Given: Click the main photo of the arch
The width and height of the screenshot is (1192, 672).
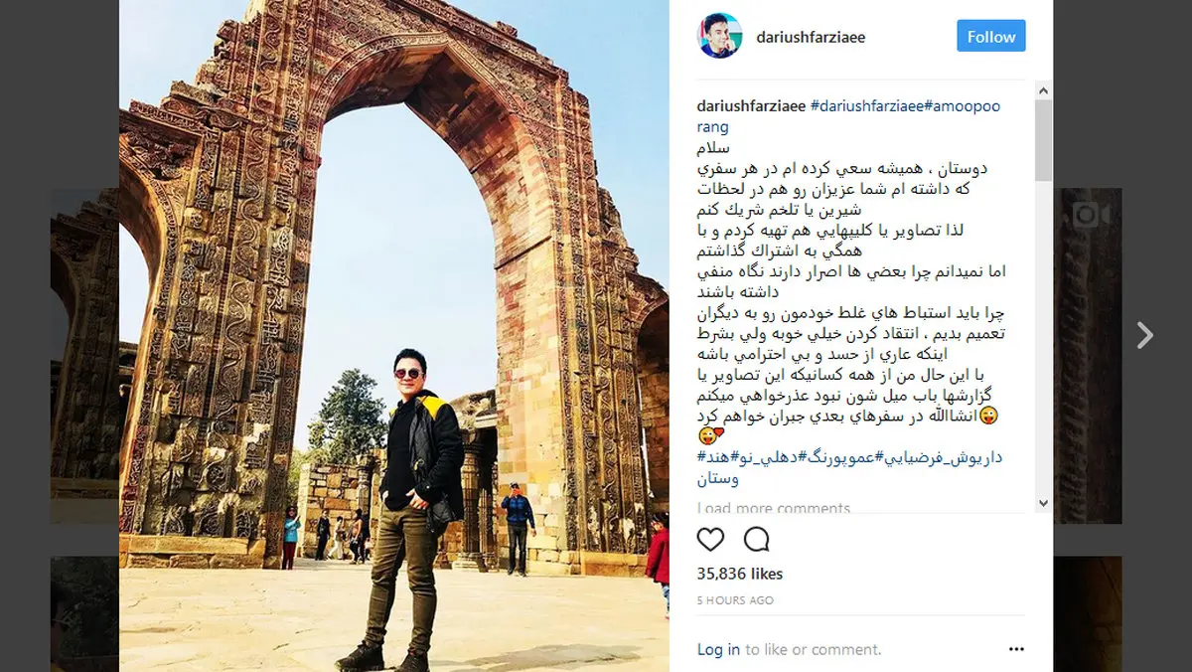Looking at the screenshot, I should tap(394, 336).
